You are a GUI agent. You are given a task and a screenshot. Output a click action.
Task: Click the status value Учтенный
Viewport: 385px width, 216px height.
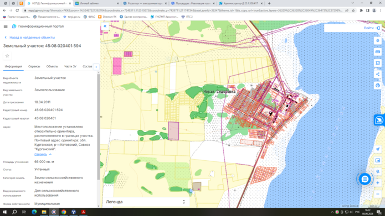pos(42,169)
